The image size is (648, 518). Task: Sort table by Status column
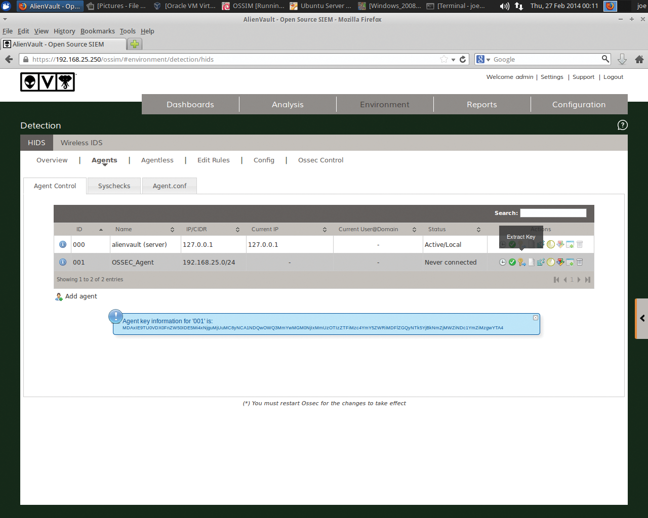tap(455, 229)
